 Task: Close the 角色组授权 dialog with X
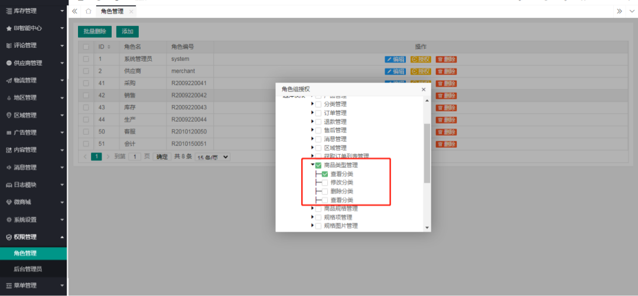pyautogui.click(x=423, y=89)
